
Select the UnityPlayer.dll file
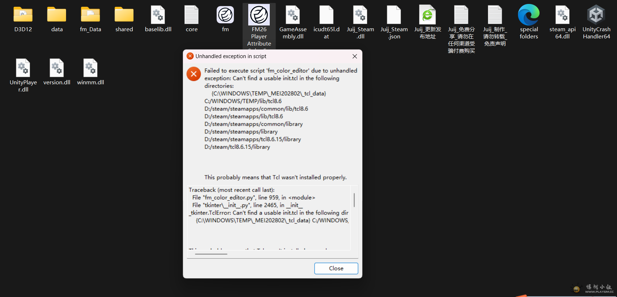[x=23, y=68]
